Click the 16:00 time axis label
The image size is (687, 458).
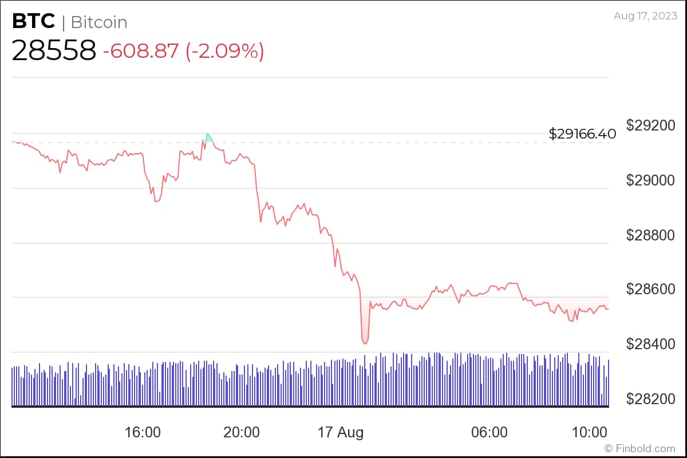(x=142, y=432)
